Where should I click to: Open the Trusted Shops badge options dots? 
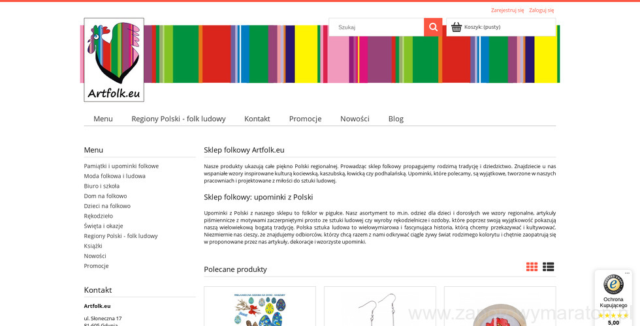627,273
